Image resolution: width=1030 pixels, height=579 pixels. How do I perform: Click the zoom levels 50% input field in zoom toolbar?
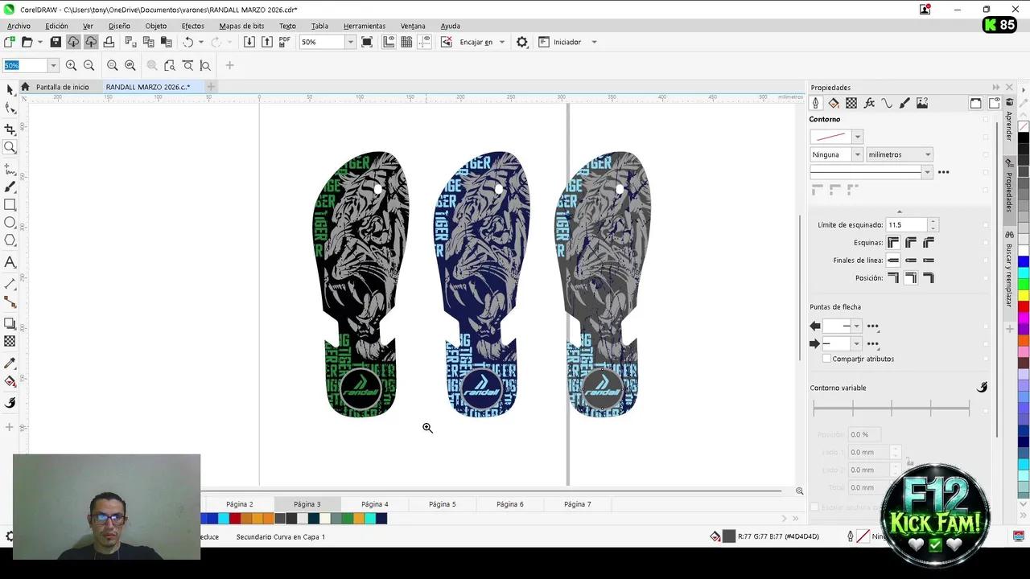pyautogui.click(x=25, y=66)
